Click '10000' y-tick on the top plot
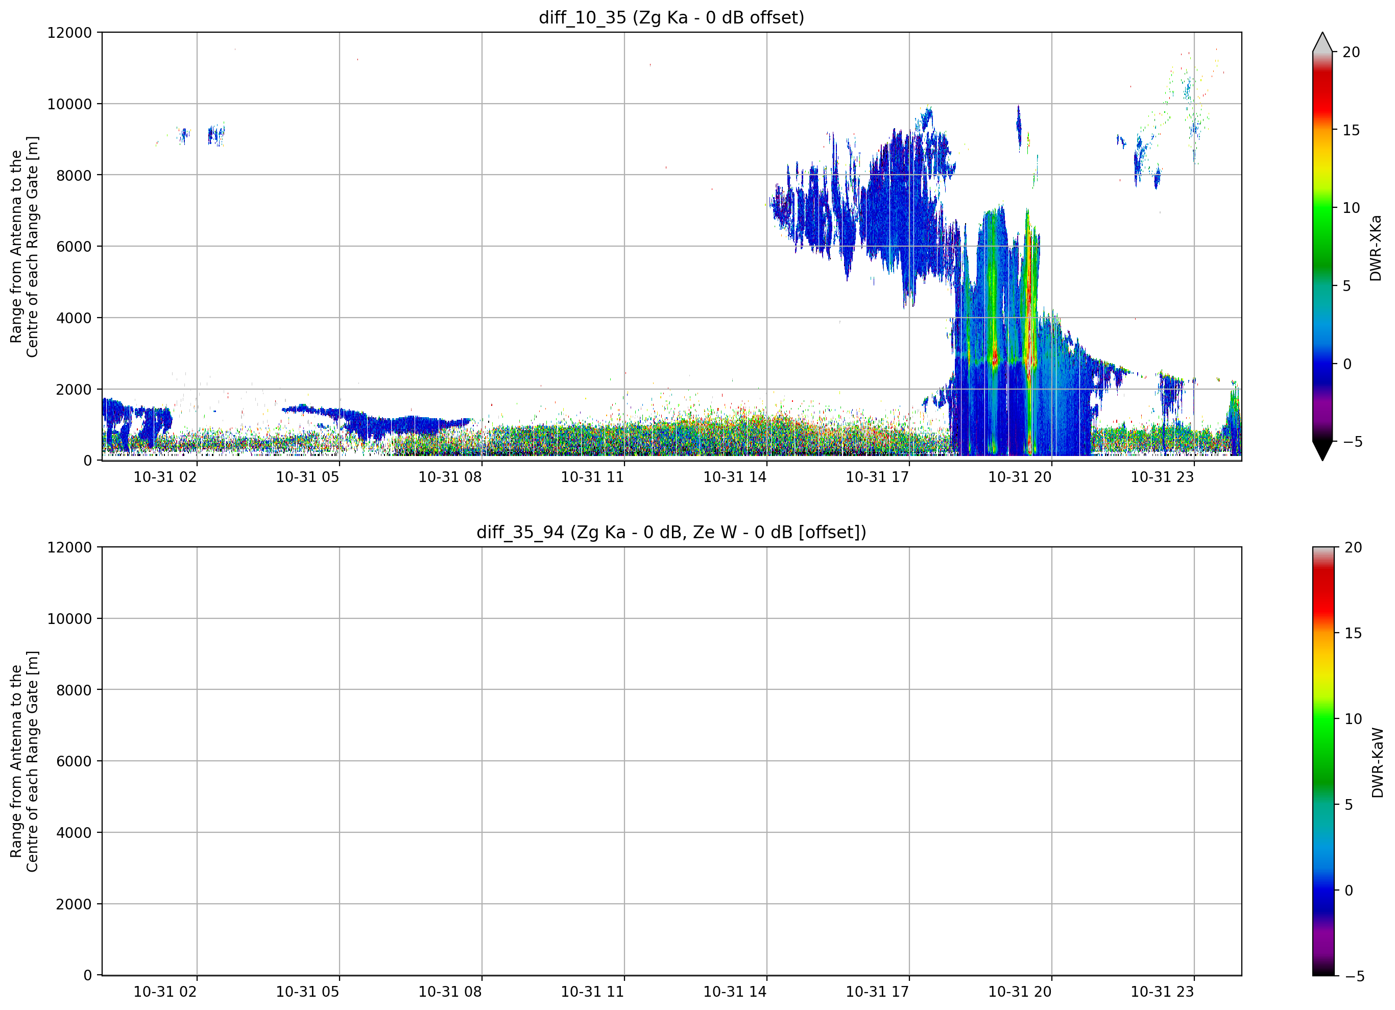Image resolution: width=1395 pixels, height=1010 pixels. [69, 104]
